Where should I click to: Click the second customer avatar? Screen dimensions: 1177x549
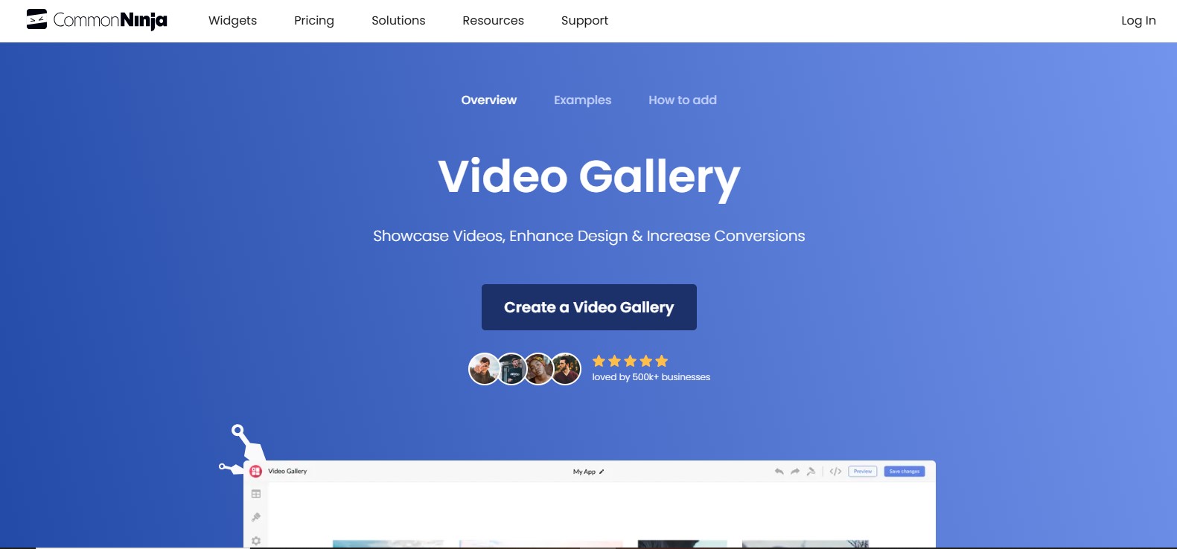[x=512, y=369]
